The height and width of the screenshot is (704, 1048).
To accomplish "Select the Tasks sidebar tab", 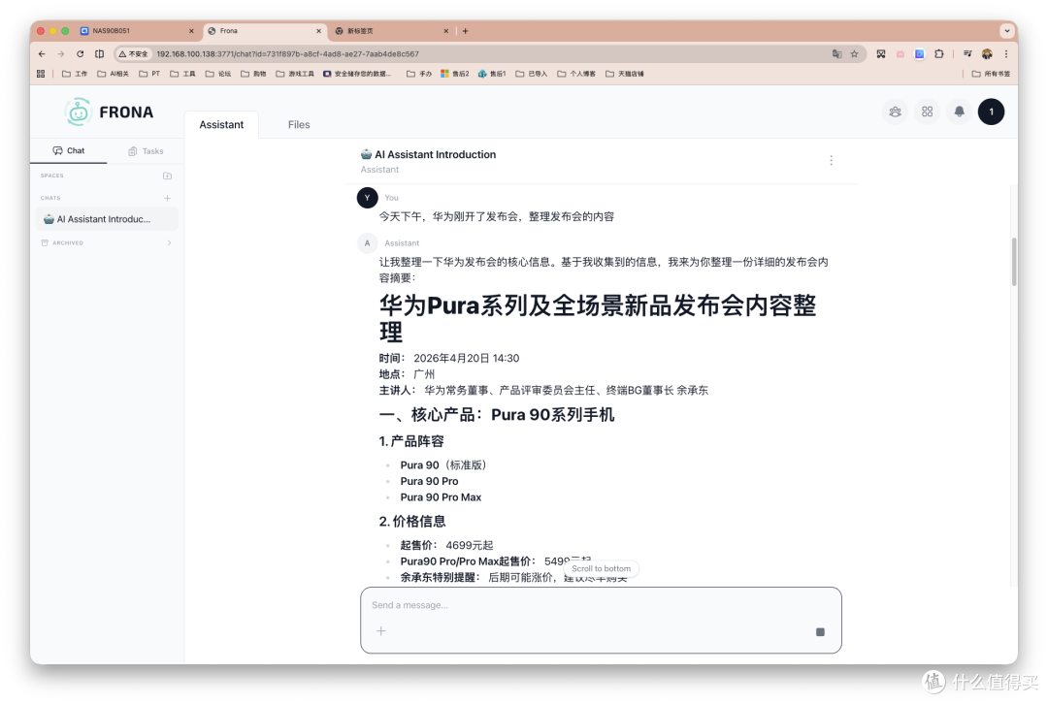I will click(146, 151).
